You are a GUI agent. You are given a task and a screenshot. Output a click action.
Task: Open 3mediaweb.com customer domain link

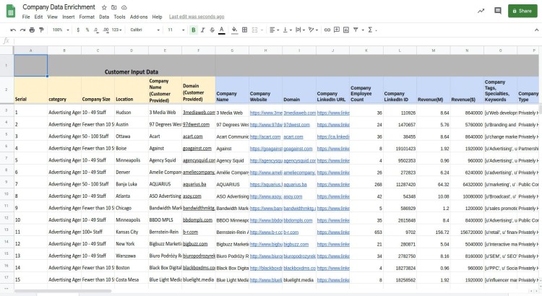coord(199,113)
